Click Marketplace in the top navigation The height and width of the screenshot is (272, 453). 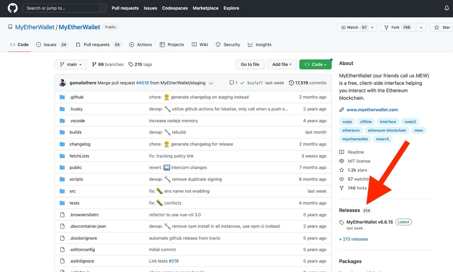coord(206,8)
